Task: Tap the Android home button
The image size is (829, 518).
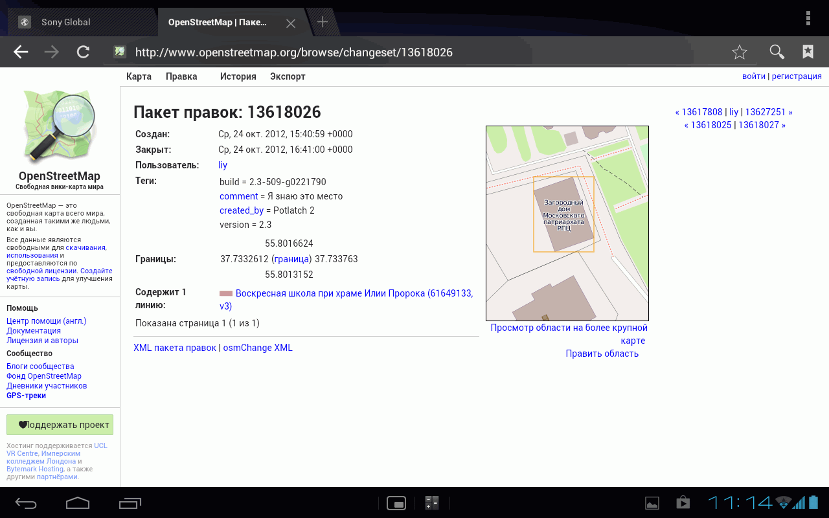Action: click(78, 502)
